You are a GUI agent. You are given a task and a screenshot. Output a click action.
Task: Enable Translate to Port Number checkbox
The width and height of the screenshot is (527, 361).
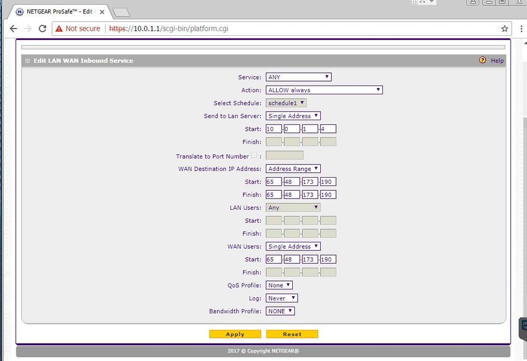(254, 155)
